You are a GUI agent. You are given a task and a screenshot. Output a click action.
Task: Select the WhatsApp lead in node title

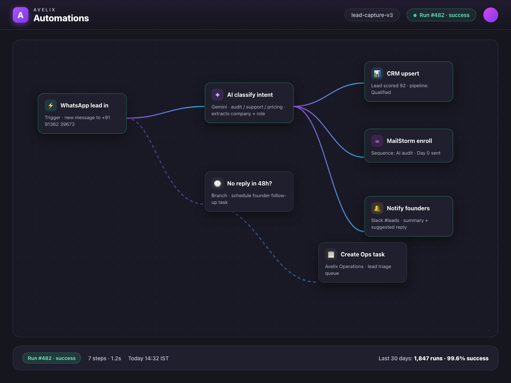coord(84,105)
